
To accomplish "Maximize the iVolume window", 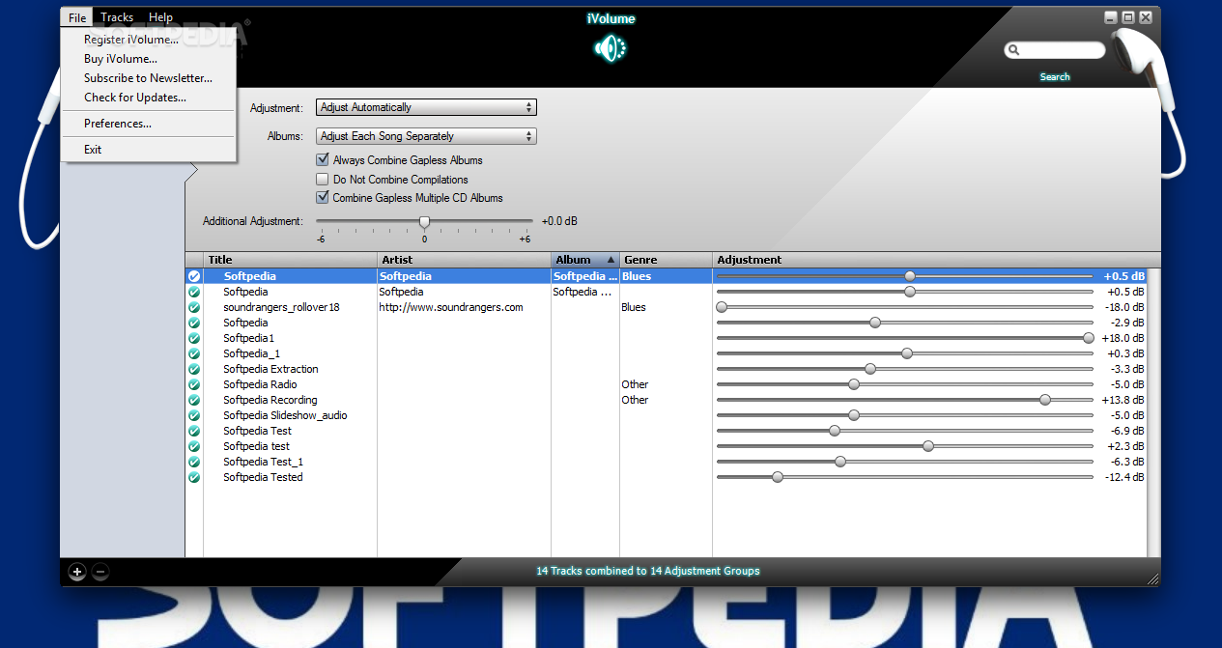I will [1127, 17].
